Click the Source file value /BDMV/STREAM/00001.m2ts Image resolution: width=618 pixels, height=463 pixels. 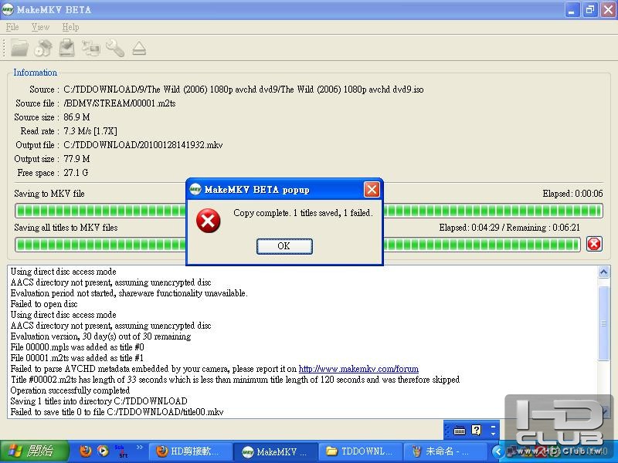120,103
